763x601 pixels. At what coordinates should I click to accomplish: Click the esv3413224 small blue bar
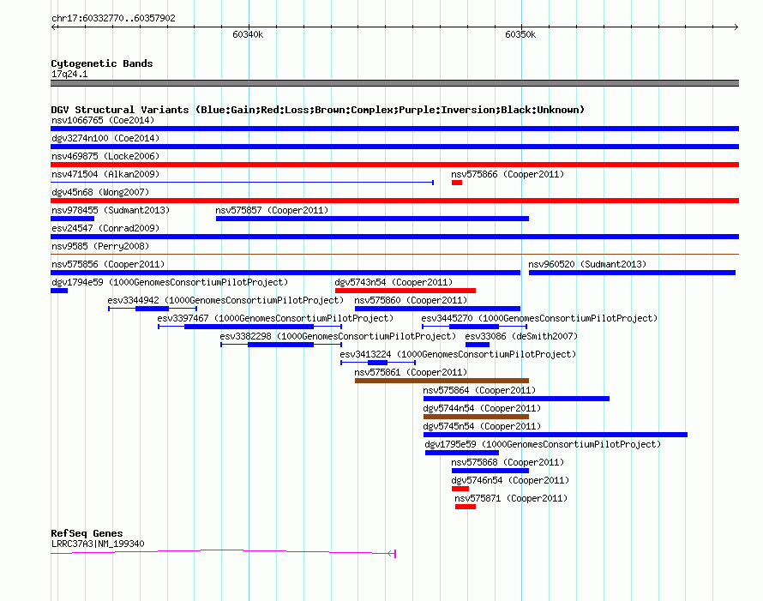[x=377, y=363]
